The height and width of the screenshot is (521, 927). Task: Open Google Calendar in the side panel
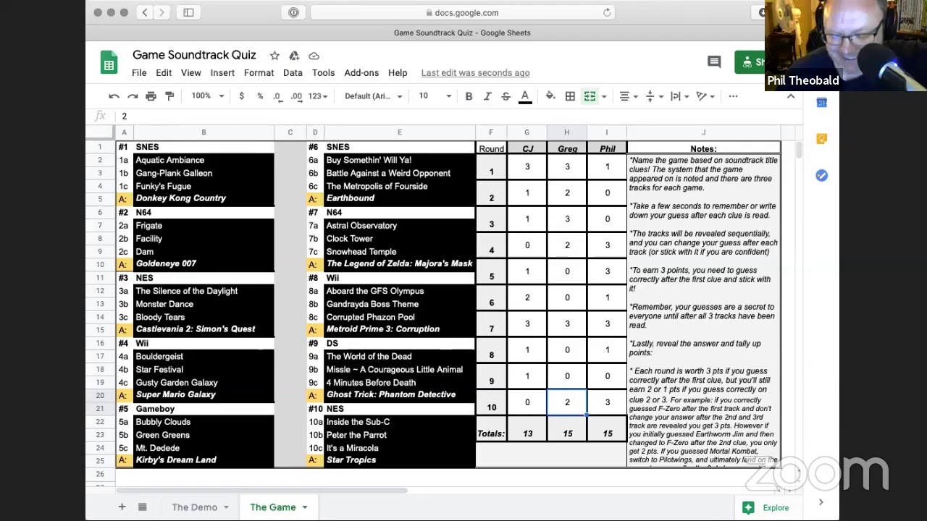coord(821,103)
